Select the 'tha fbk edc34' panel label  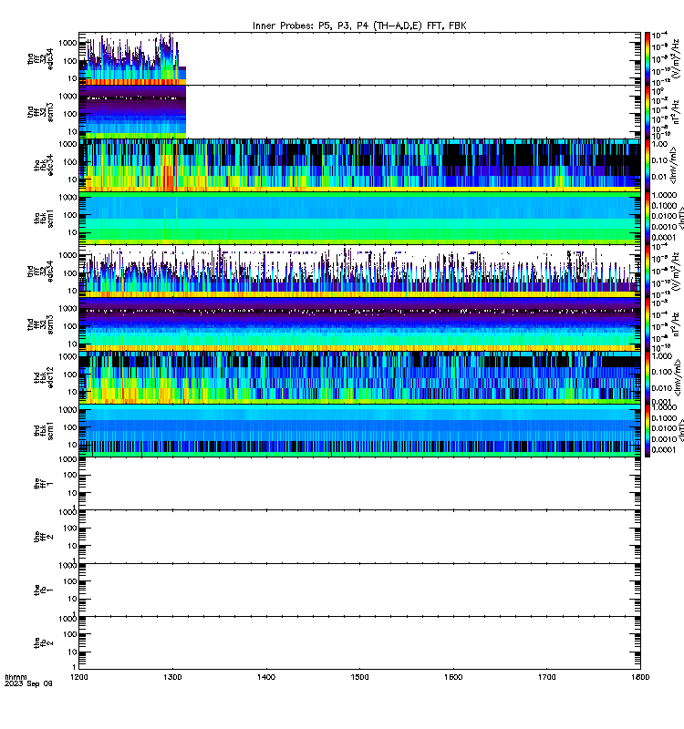[x=44, y=165]
